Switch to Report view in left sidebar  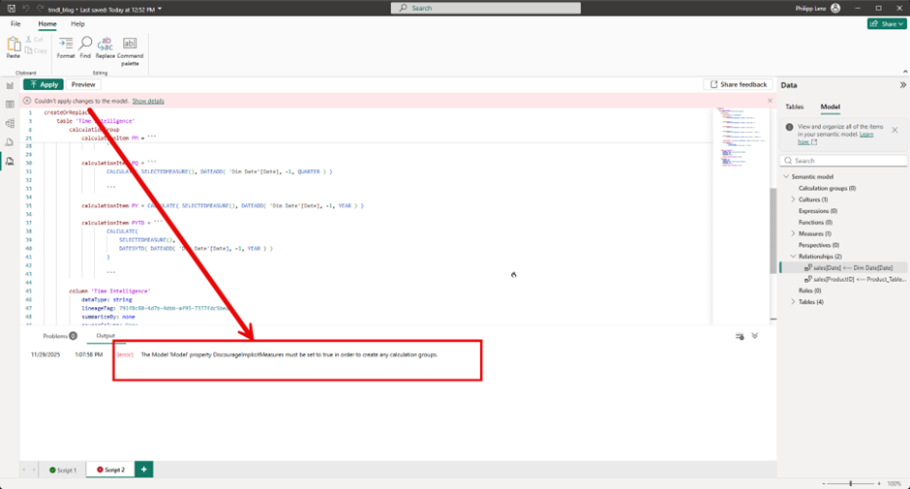pos(10,85)
